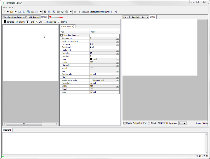Viewport: 210px width, 159px height.
Task: Go to the next record
Action: [x=112, y=12]
